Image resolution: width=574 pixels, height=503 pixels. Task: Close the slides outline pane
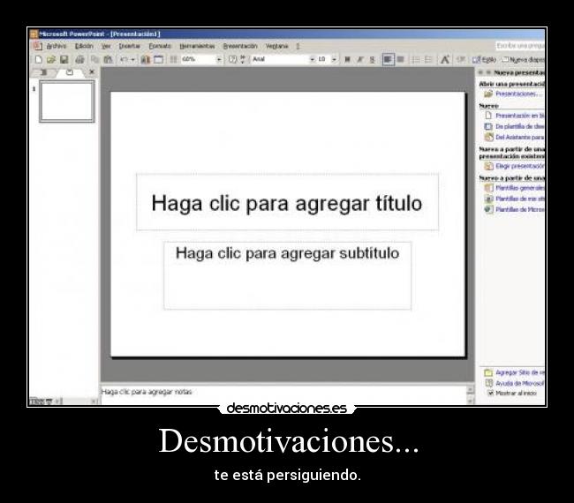(x=92, y=72)
